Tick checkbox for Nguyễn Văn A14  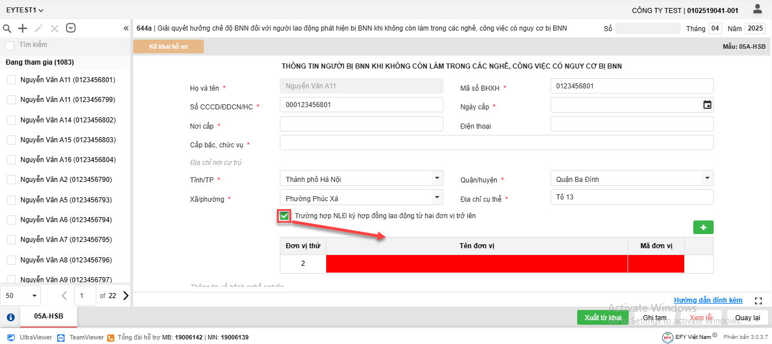pyautogui.click(x=11, y=120)
